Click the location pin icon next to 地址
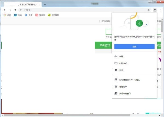Image resolution: width=164 pixels, height=117 pixels. pyautogui.click(x=116, y=70)
